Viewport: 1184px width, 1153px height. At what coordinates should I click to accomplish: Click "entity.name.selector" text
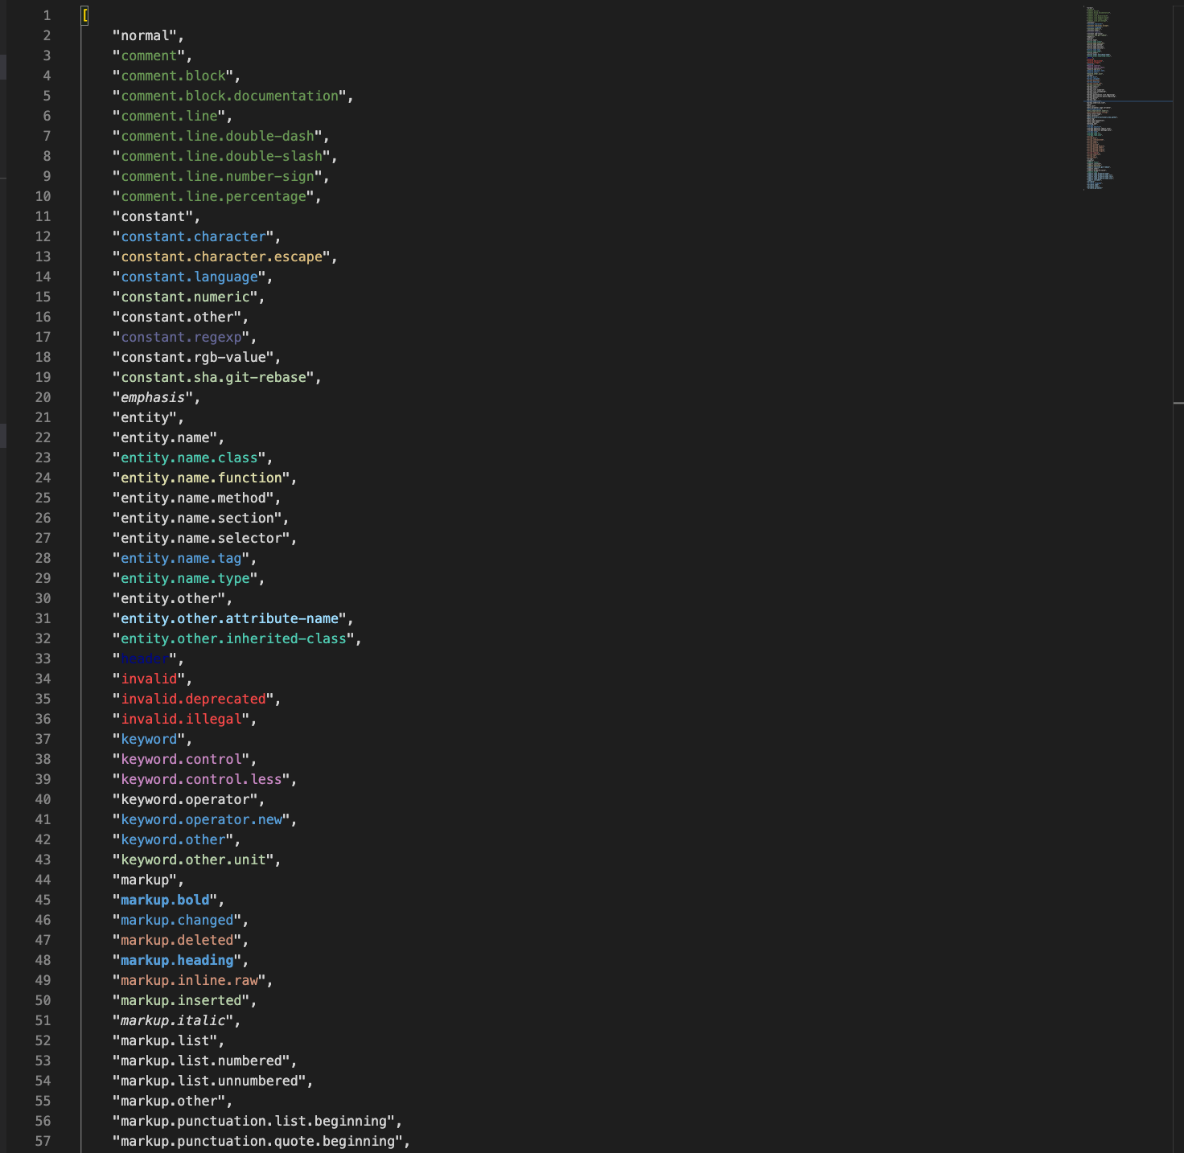coord(201,538)
